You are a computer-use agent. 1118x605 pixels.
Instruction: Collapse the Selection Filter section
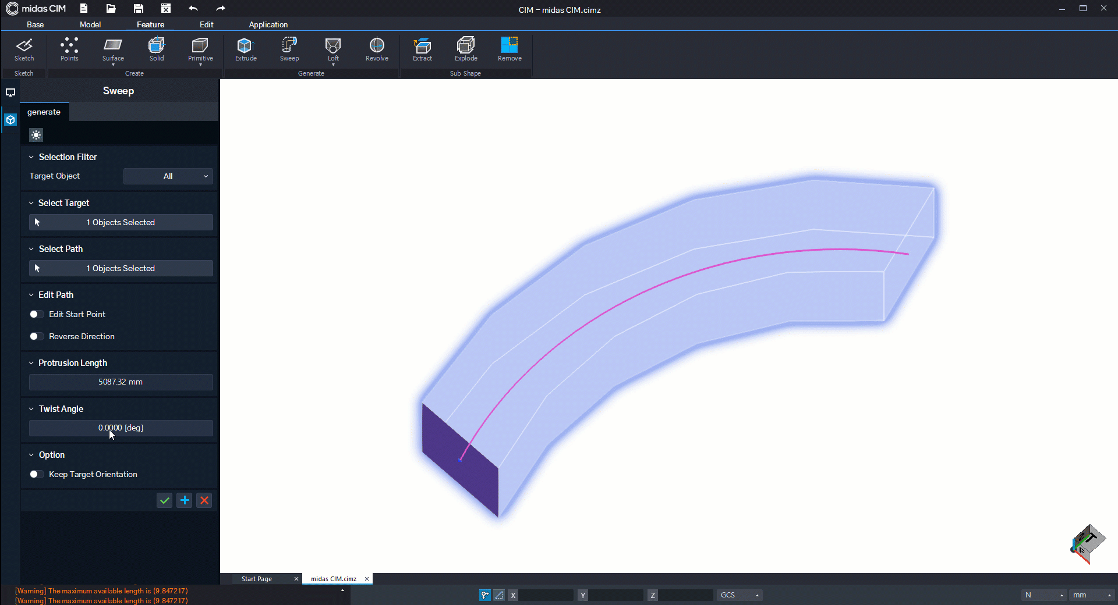click(x=31, y=157)
